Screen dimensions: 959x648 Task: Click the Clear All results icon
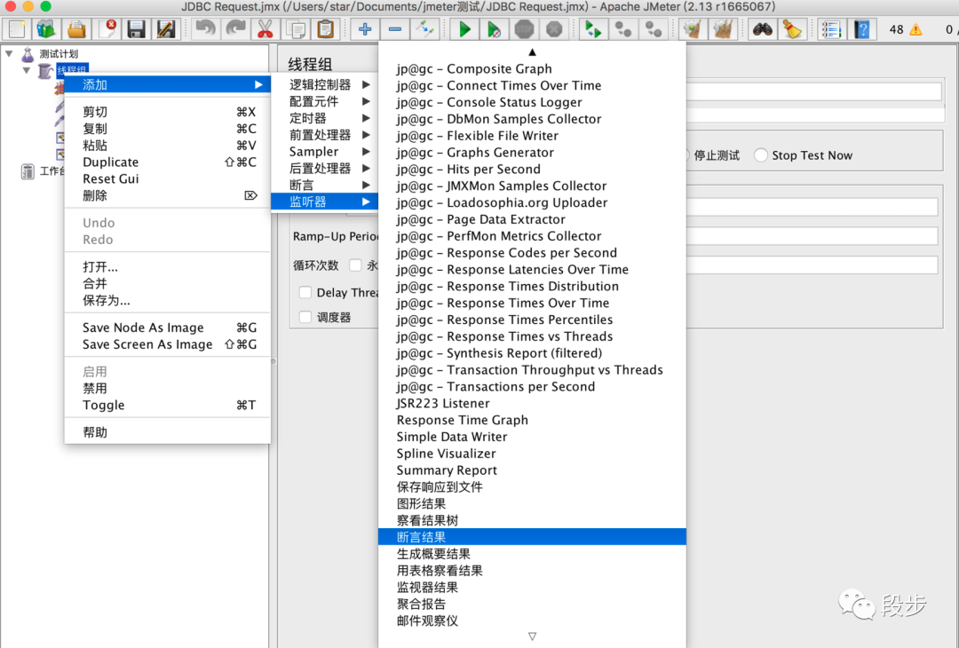723,28
